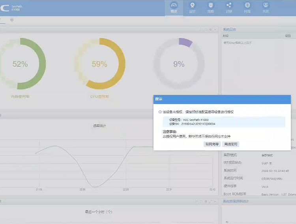Image resolution: width=296 pixels, height=224 pixels.
Task: Close the bottom 最近一个小时 panel
Action: 215,201
